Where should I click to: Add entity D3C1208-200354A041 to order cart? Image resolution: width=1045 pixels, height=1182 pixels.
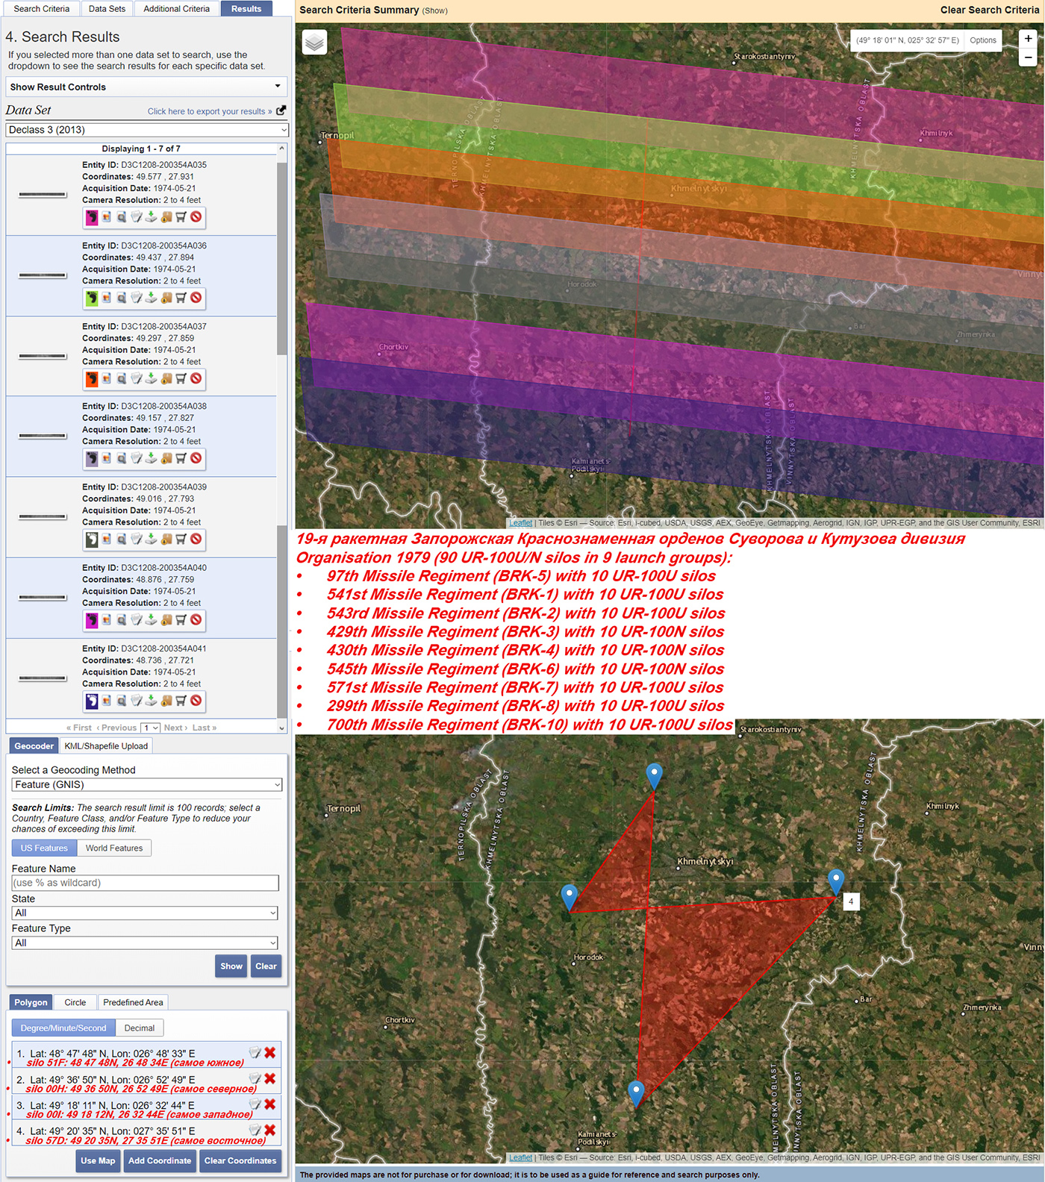point(181,701)
